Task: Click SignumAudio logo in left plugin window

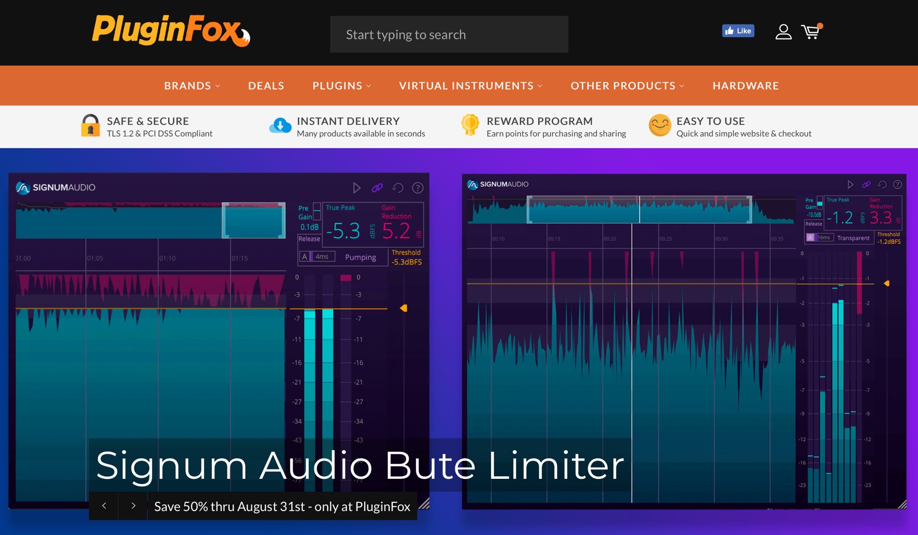Action: click(56, 187)
